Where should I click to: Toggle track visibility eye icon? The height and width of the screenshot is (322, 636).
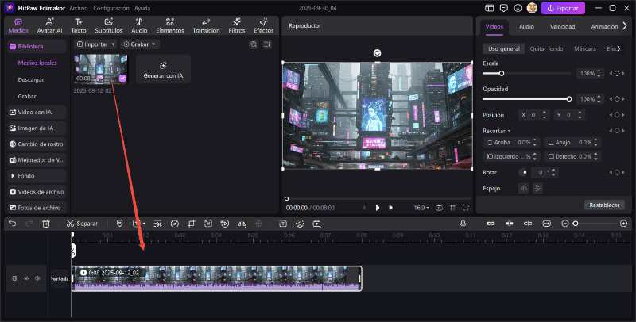click(26, 278)
